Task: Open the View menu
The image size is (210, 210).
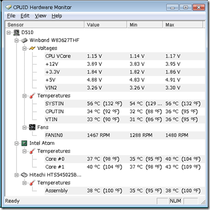Action: 41,16
